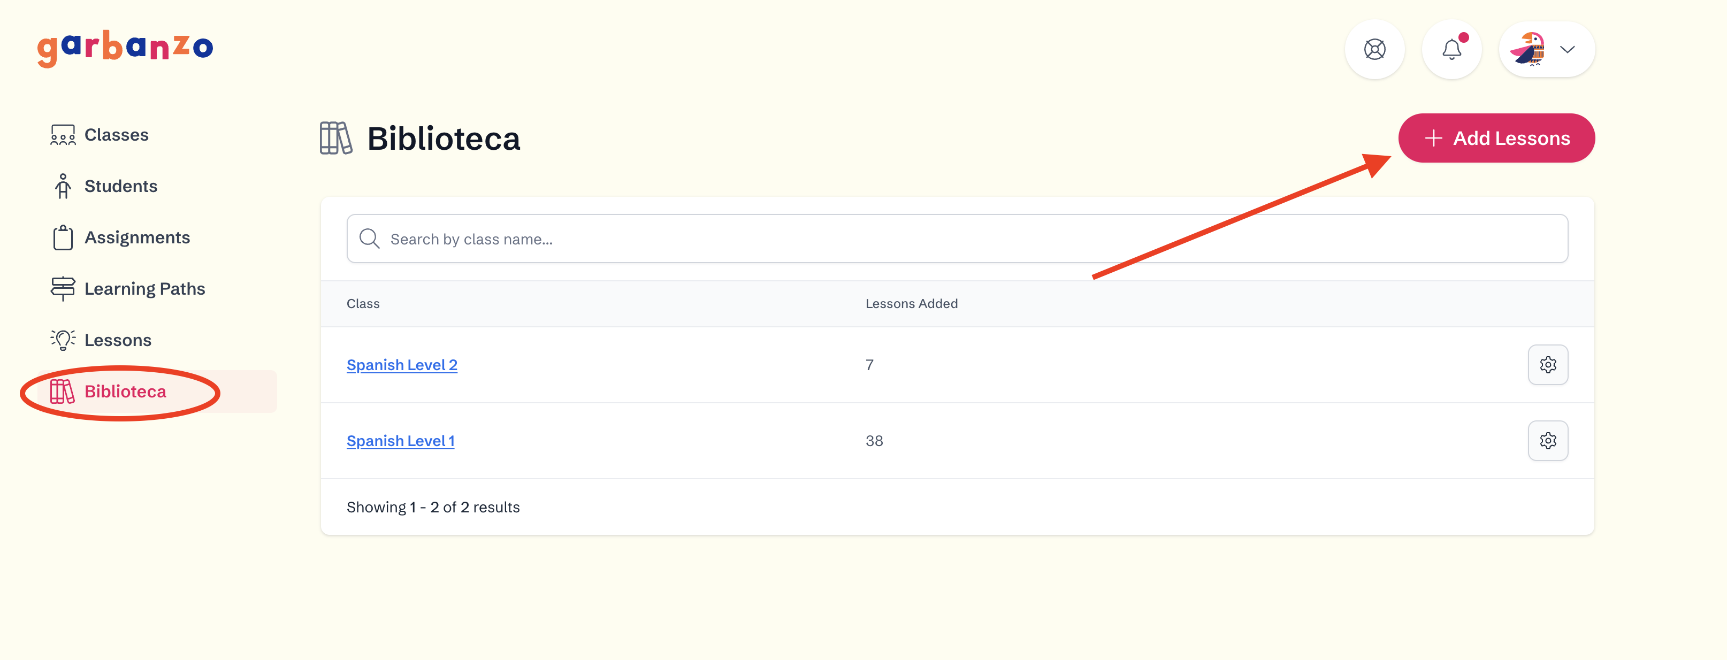Screen dimensions: 1727x660
Task: Click the Classes sidebar icon
Action: click(x=63, y=135)
